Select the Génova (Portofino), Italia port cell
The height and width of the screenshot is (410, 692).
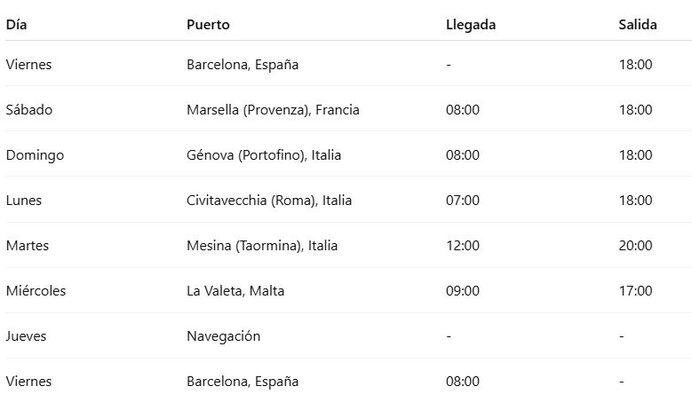pyautogui.click(x=264, y=155)
